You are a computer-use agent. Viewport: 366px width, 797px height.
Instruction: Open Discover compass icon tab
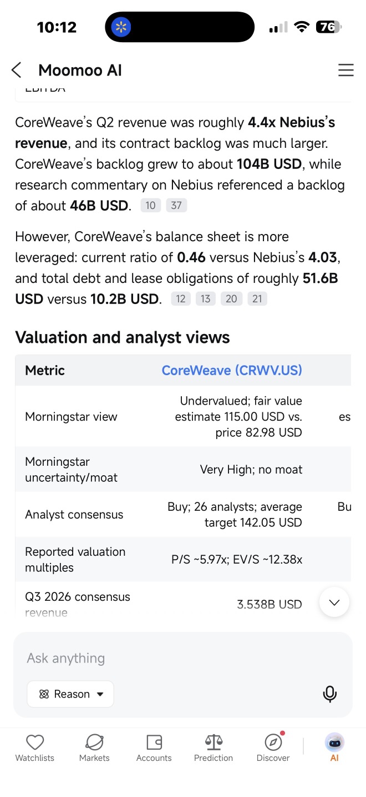[273, 748]
